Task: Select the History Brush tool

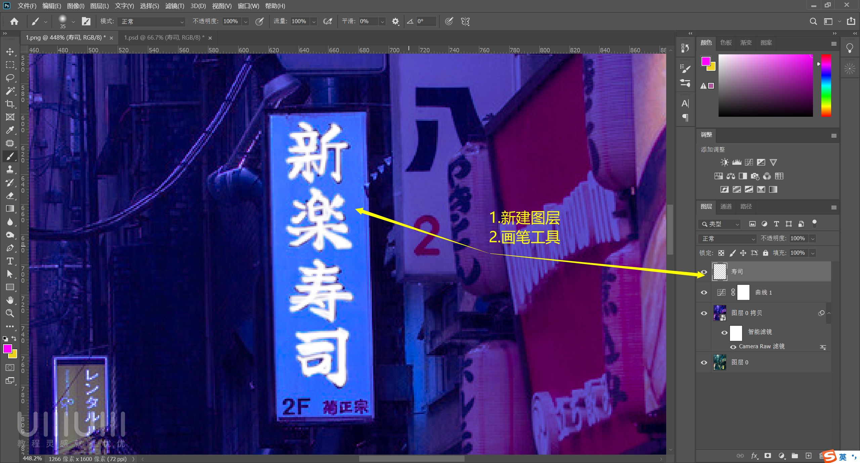Action: pyautogui.click(x=10, y=183)
